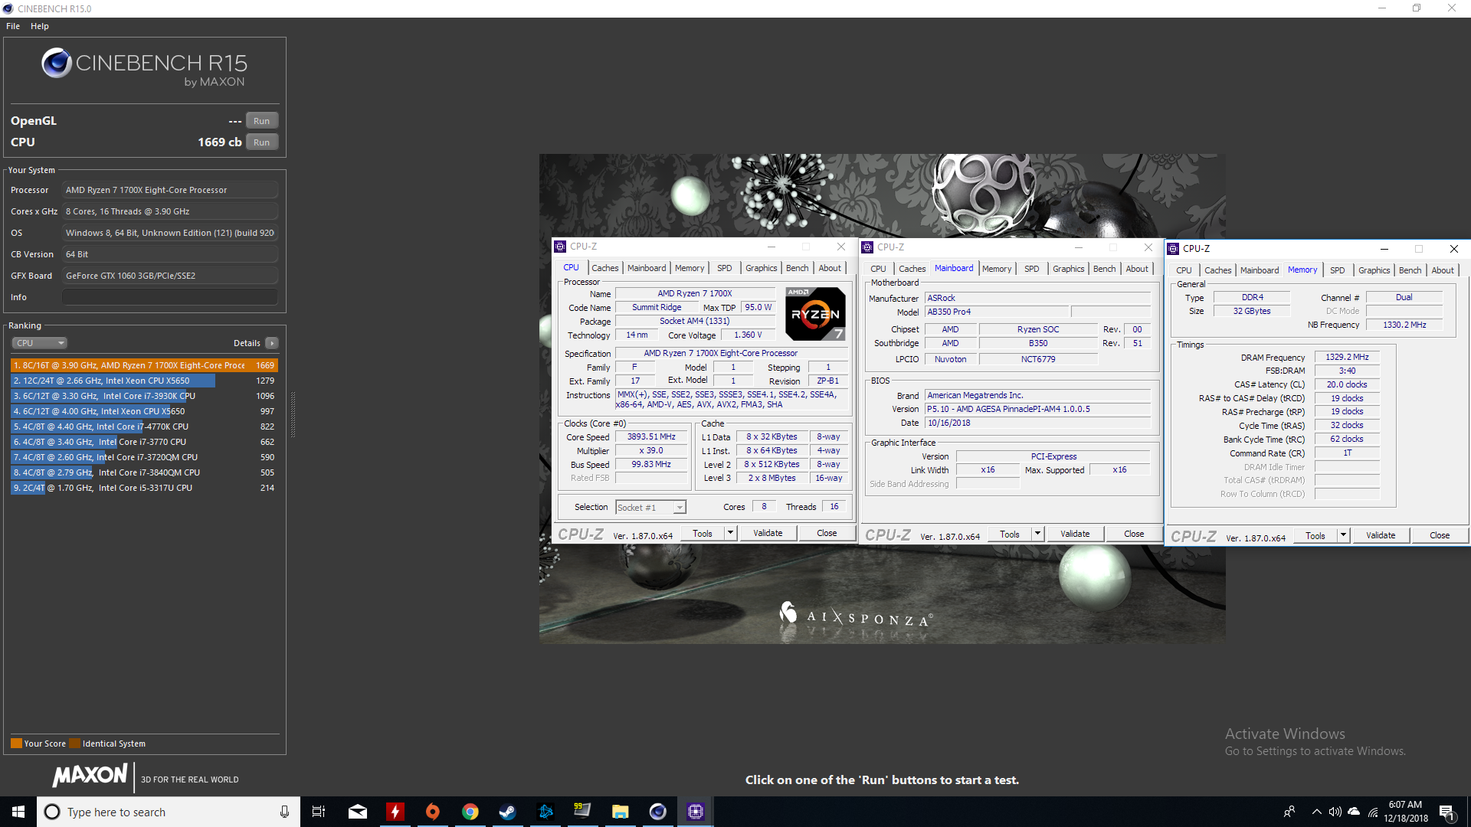
Task: Click Close button in the Mainboard CPU-Z window
Action: [1134, 534]
